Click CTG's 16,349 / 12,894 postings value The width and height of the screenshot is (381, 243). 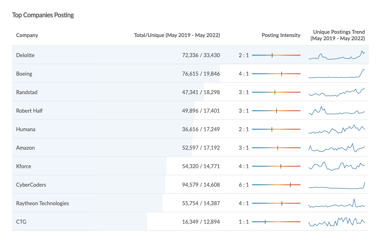tap(201, 222)
